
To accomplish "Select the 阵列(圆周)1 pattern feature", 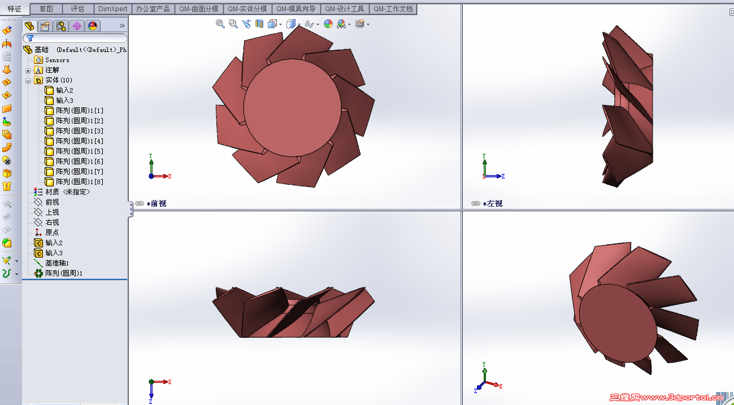I will click(64, 273).
